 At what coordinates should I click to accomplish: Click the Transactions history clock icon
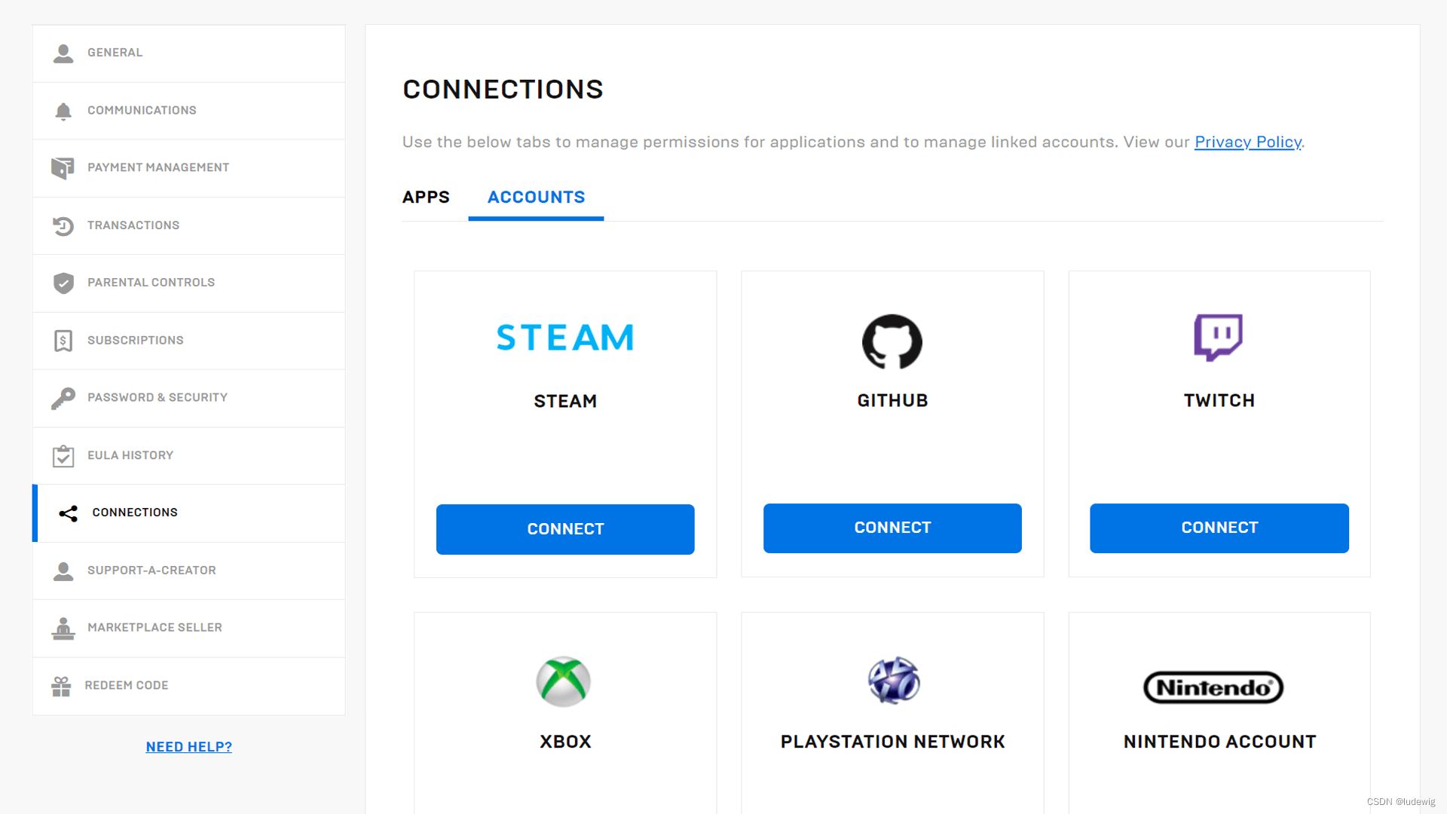coord(63,225)
